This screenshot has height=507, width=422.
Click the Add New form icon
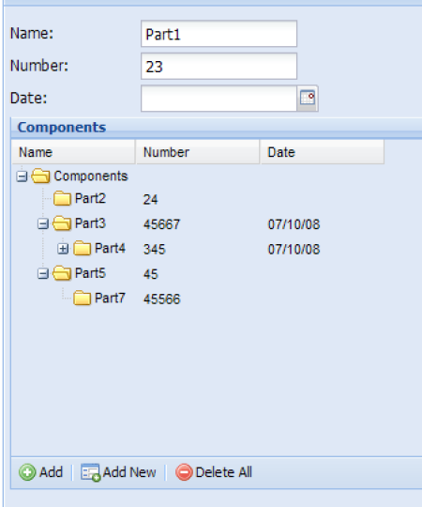tap(90, 472)
